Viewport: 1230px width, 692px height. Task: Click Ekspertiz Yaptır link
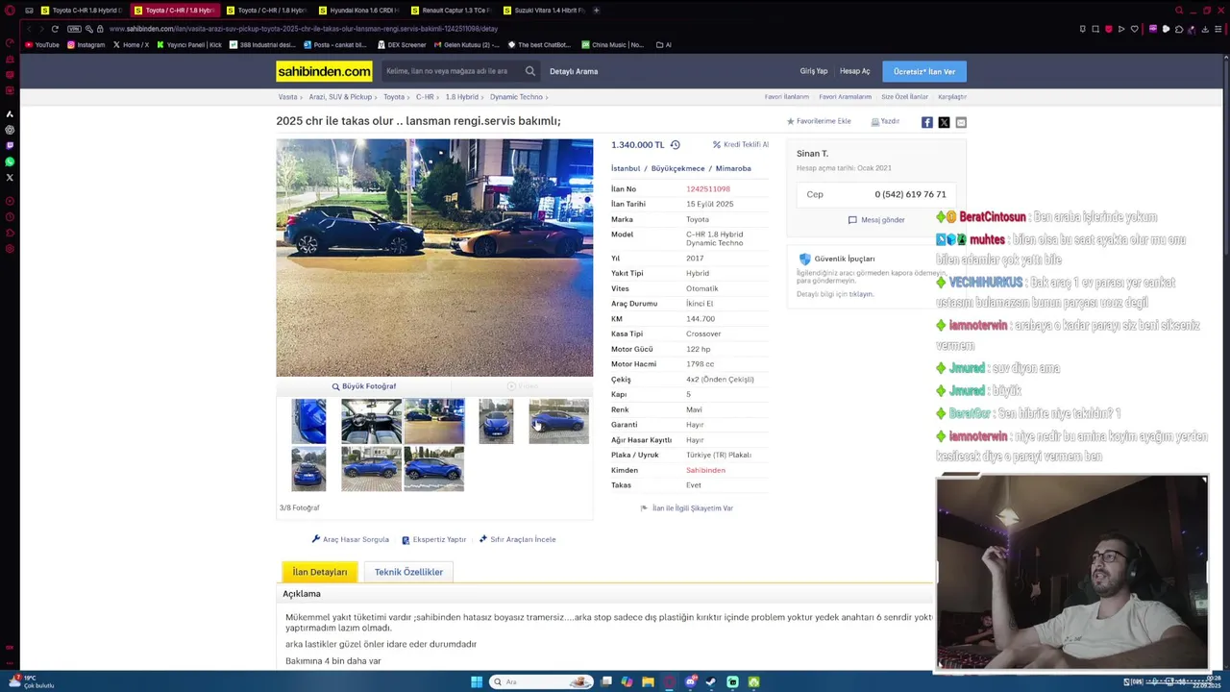coord(434,539)
